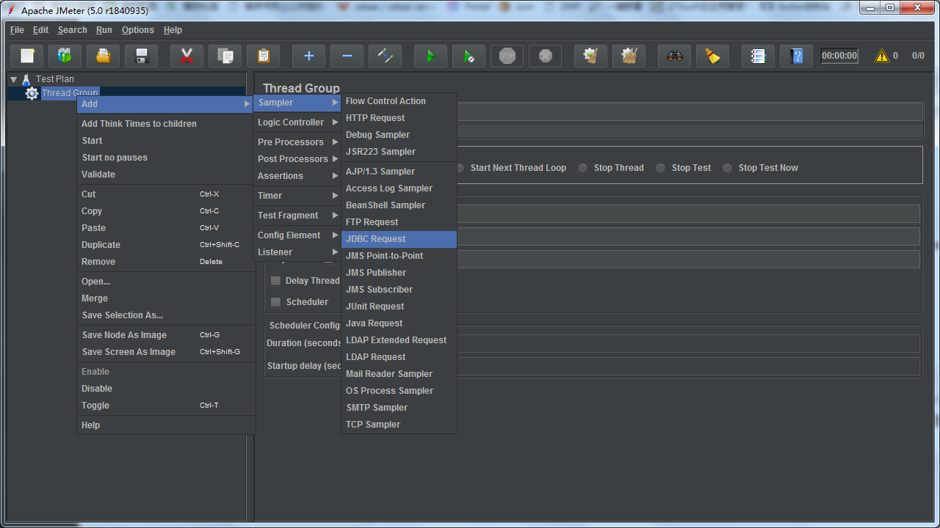This screenshot has width=940, height=528.
Task: Expand the Listener submenu
Action: [x=297, y=252]
